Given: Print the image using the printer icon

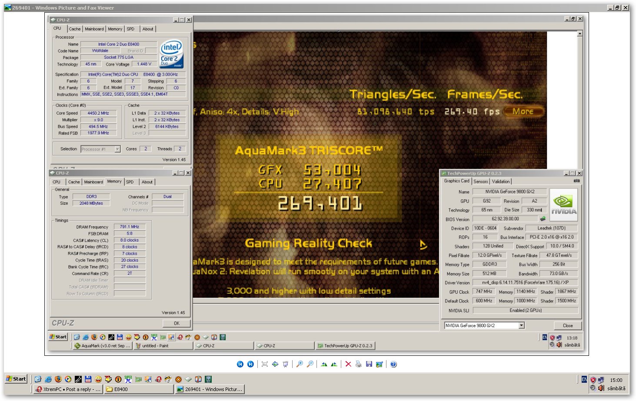Looking at the screenshot, I should [358, 364].
